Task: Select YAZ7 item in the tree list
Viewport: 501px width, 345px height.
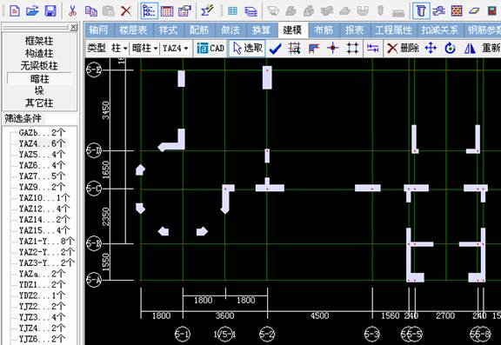Action: coord(42,176)
